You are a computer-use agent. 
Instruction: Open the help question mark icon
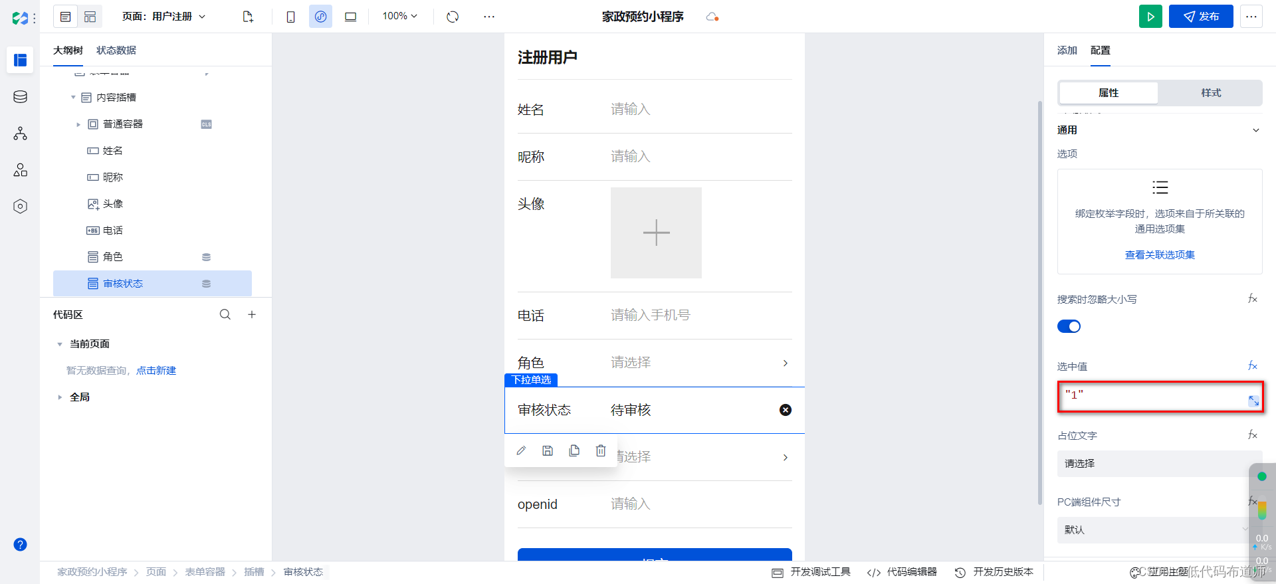(x=20, y=545)
